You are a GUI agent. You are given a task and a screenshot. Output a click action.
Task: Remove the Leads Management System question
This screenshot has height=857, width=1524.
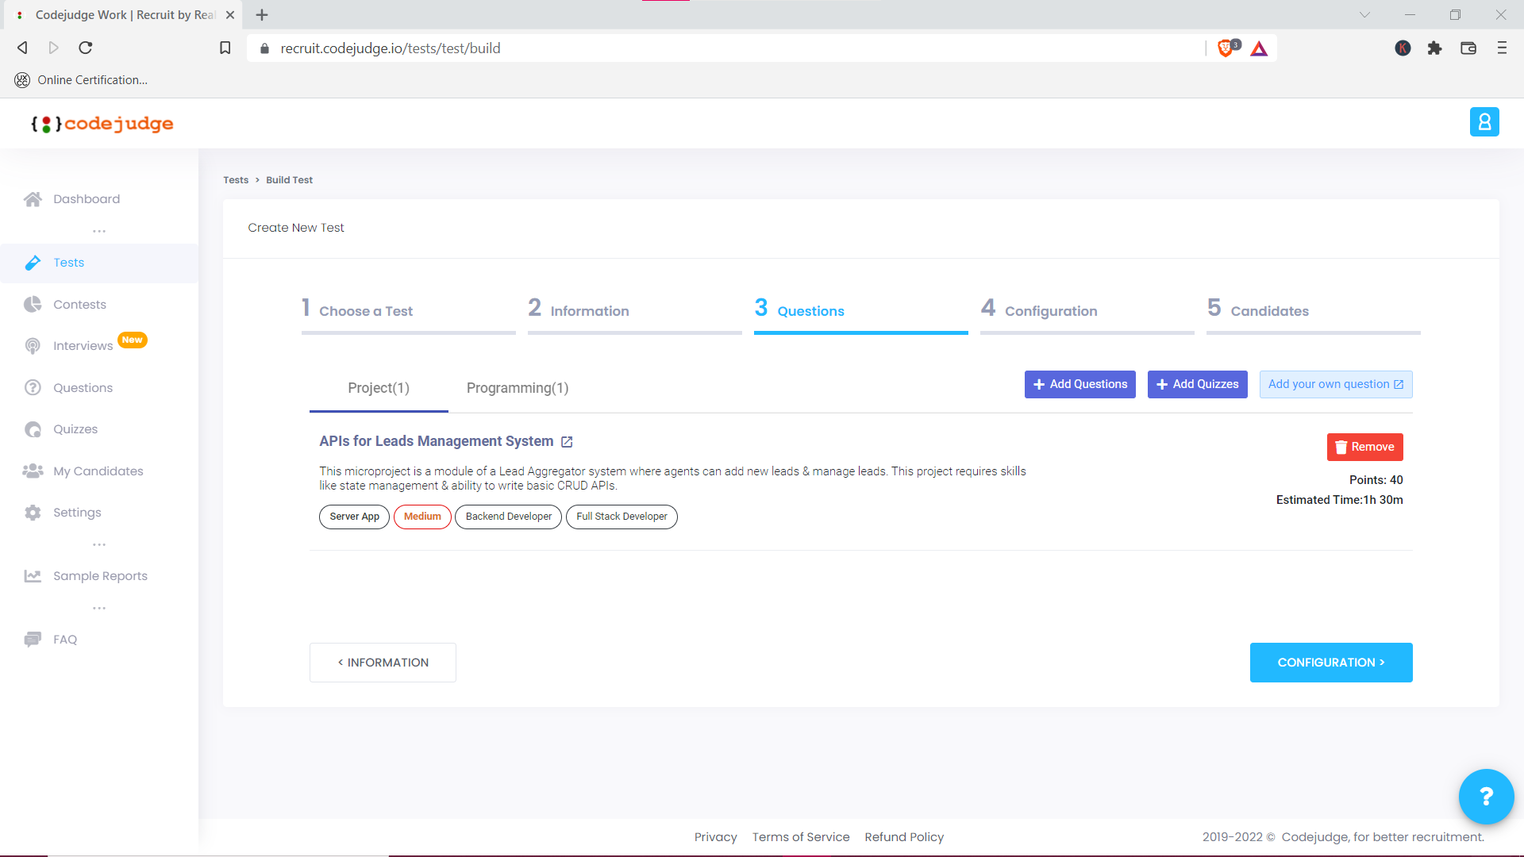(x=1364, y=447)
